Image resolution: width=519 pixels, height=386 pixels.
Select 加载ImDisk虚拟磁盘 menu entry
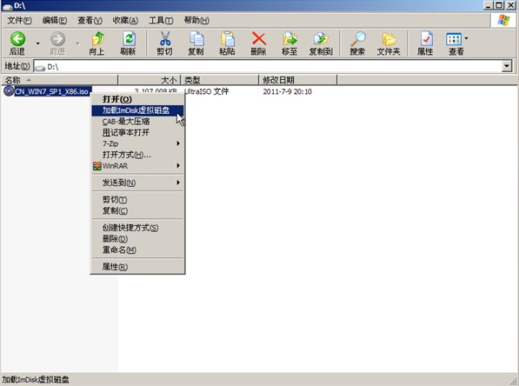click(x=137, y=110)
